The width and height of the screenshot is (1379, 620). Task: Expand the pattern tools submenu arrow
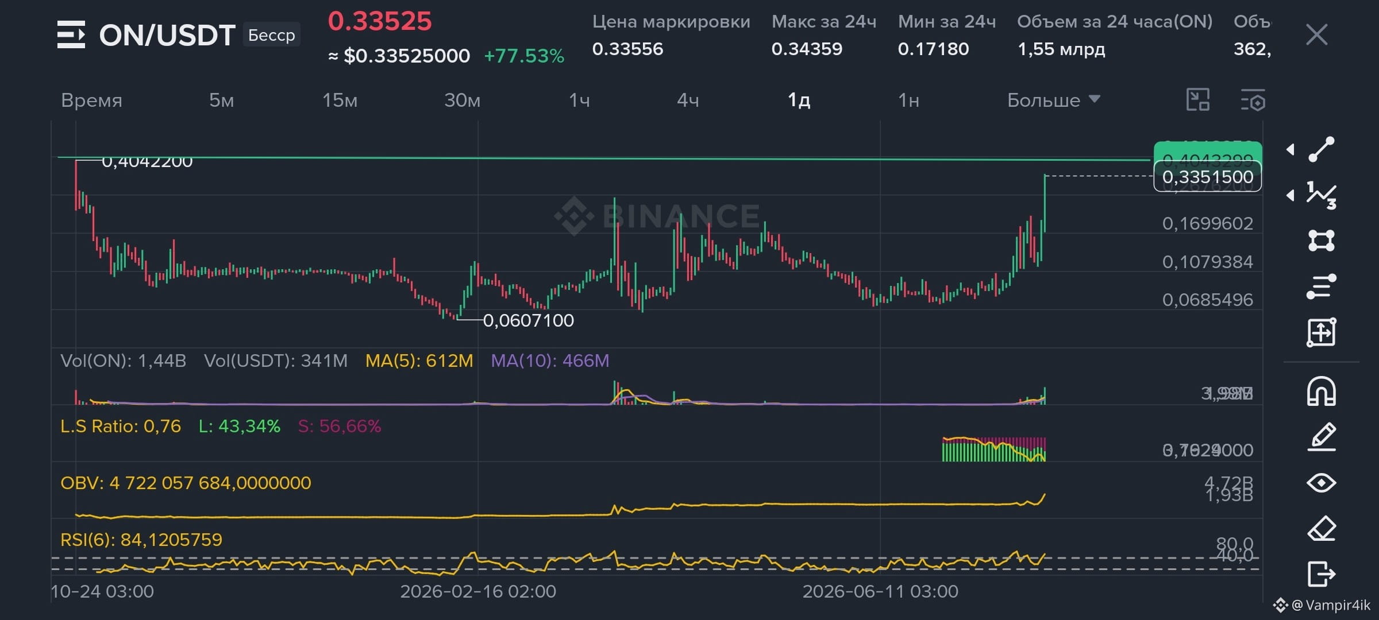click(1291, 195)
